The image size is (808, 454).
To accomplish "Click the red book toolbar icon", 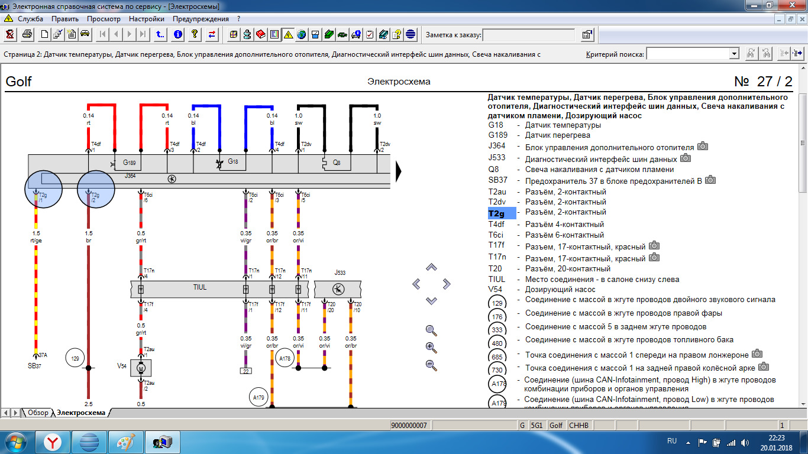I will coord(261,34).
